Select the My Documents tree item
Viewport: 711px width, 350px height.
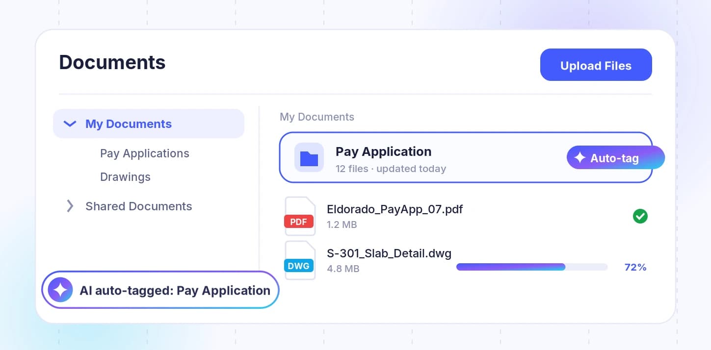tap(149, 124)
